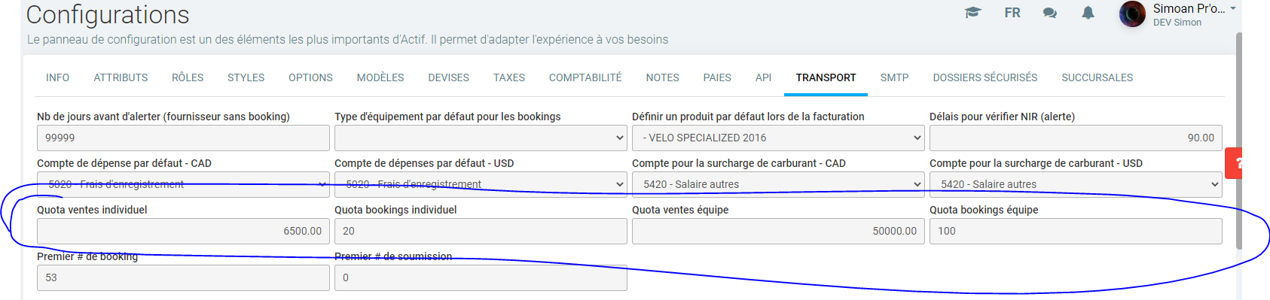This screenshot has height=300, width=1270.
Task: Click the page vertical scrollbar
Action: click(1239, 141)
